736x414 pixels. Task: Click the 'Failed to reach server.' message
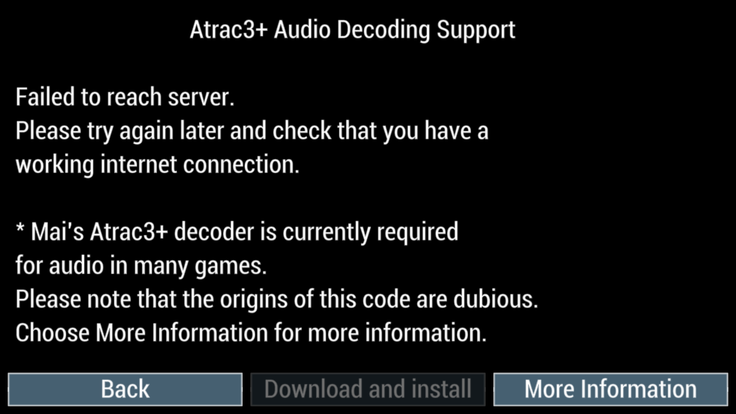pyautogui.click(x=125, y=97)
